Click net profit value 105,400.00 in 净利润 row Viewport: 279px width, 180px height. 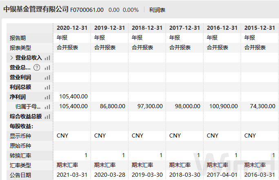tap(73, 96)
